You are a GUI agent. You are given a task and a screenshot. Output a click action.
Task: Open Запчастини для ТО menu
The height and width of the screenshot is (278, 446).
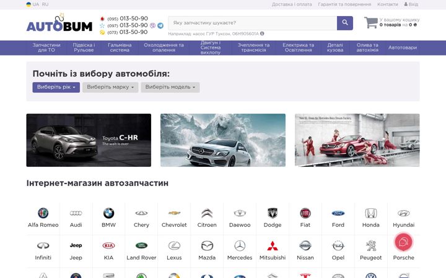(x=46, y=48)
